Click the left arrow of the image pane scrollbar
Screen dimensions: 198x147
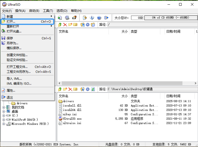tap(59, 83)
